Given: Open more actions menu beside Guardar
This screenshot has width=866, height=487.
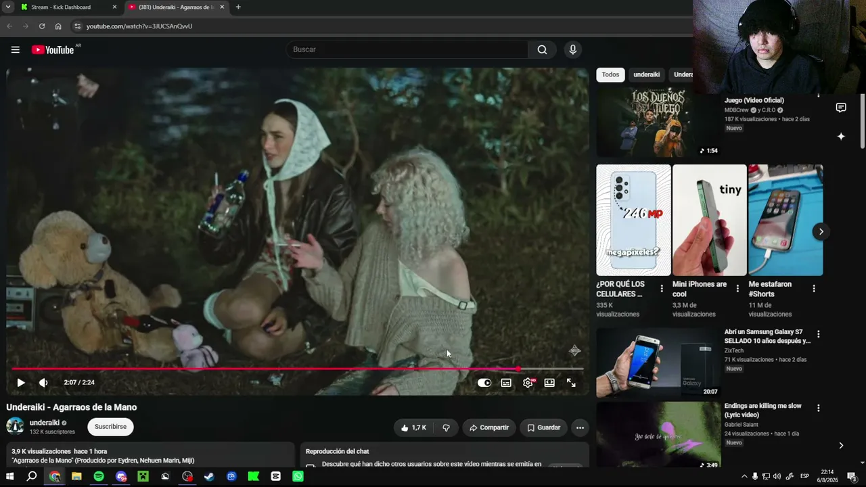Looking at the screenshot, I should point(580,427).
